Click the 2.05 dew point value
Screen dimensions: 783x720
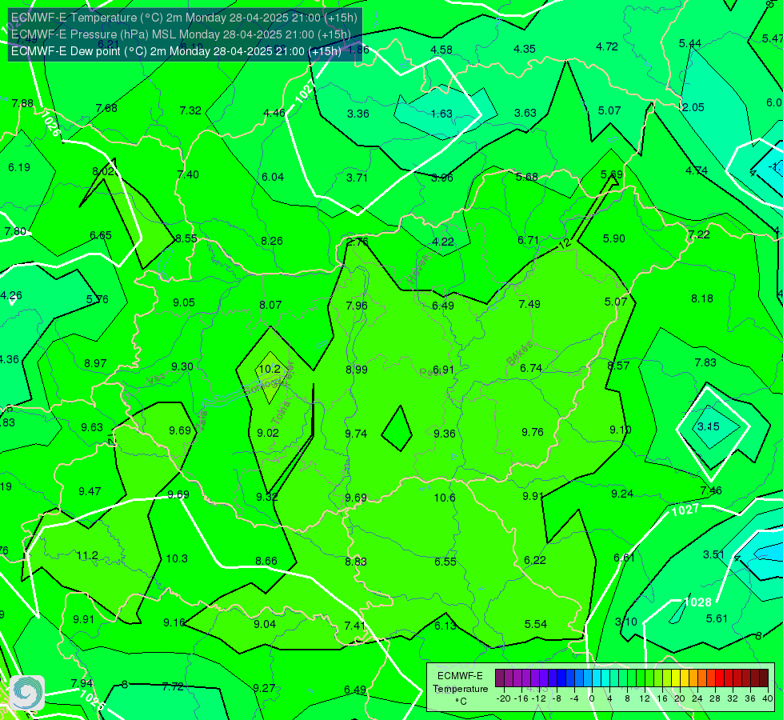click(x=693, y=107)
